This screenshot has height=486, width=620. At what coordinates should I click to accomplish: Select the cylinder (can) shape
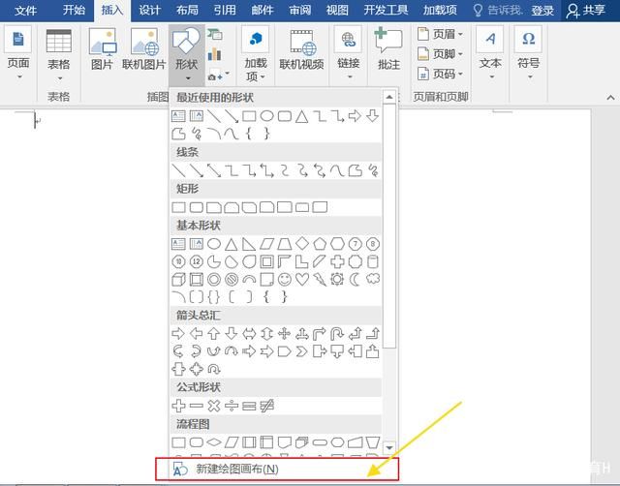[x=373, y=261]
